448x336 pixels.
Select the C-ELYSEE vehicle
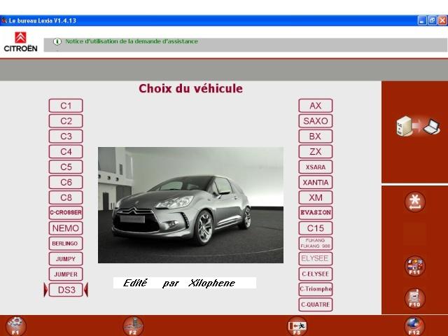coord(316,274)
